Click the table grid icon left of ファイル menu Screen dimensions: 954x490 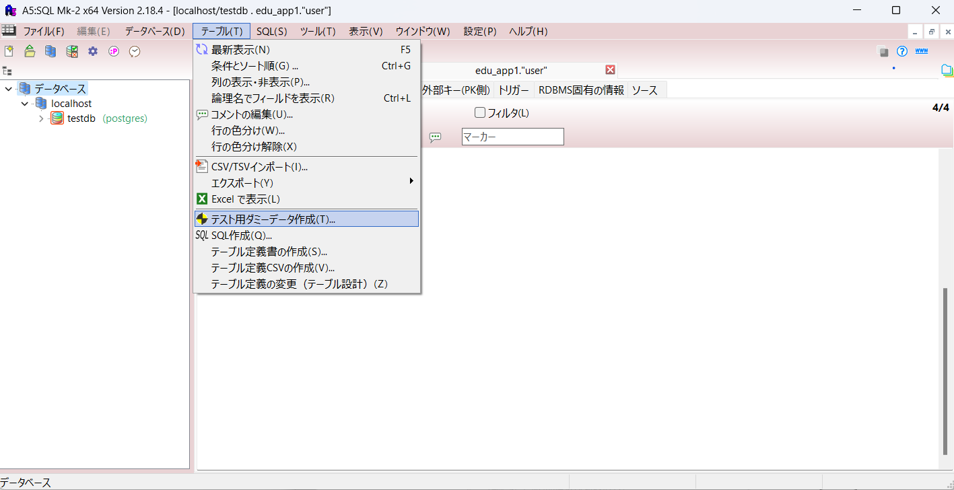[9, 30]
